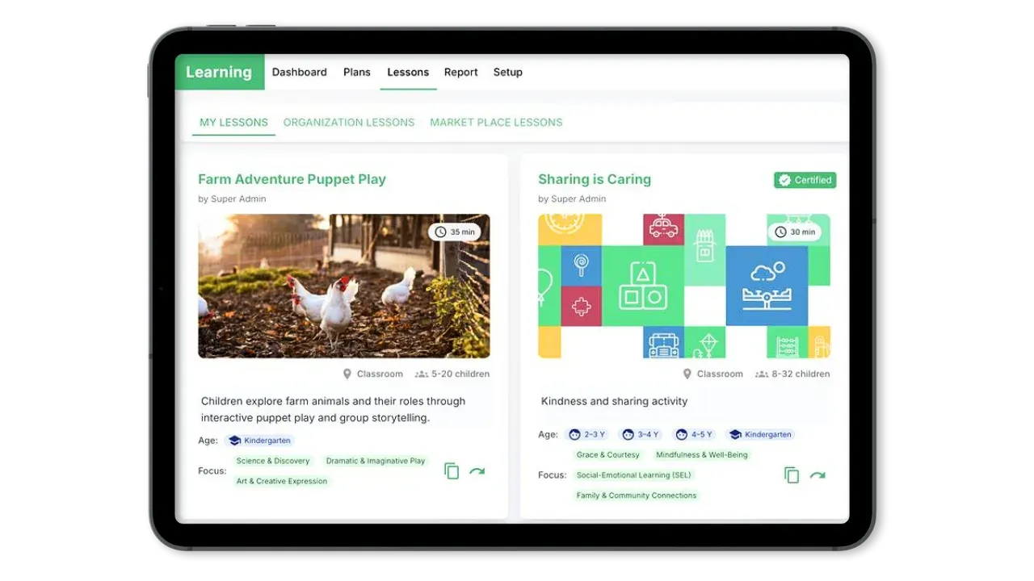Click the clock icon in the 35 min badge
This screenshot has width=1034, height=581.
[440, 232]
